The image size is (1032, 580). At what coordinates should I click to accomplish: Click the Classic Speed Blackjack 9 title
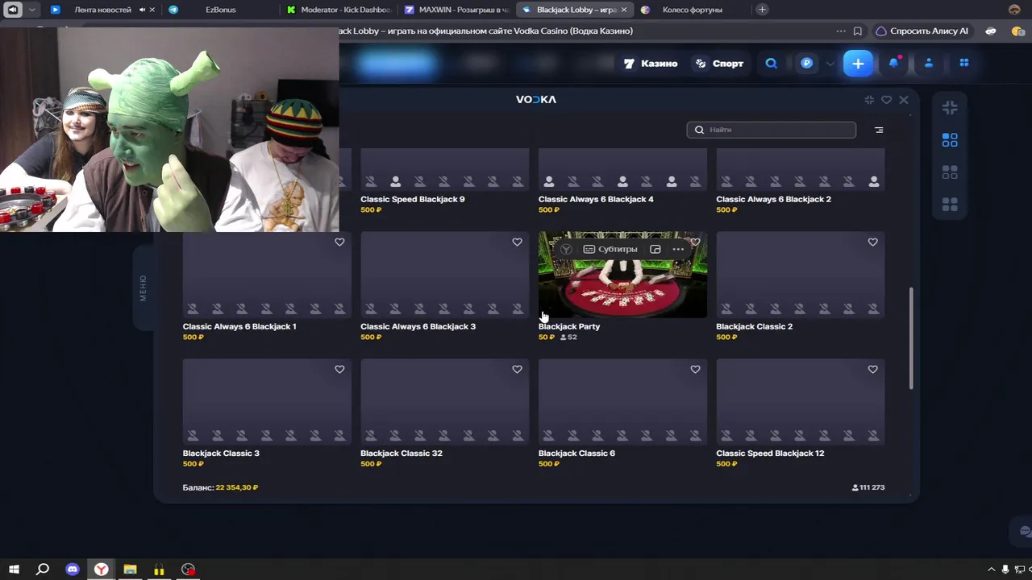pyautogui.click(x=413, y=199)
